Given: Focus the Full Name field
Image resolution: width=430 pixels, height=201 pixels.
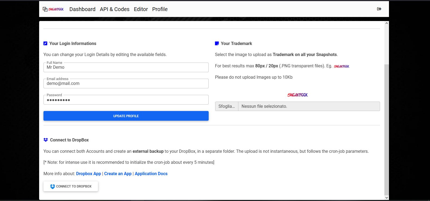Looking at the screenshot, I should click(126, 67).
